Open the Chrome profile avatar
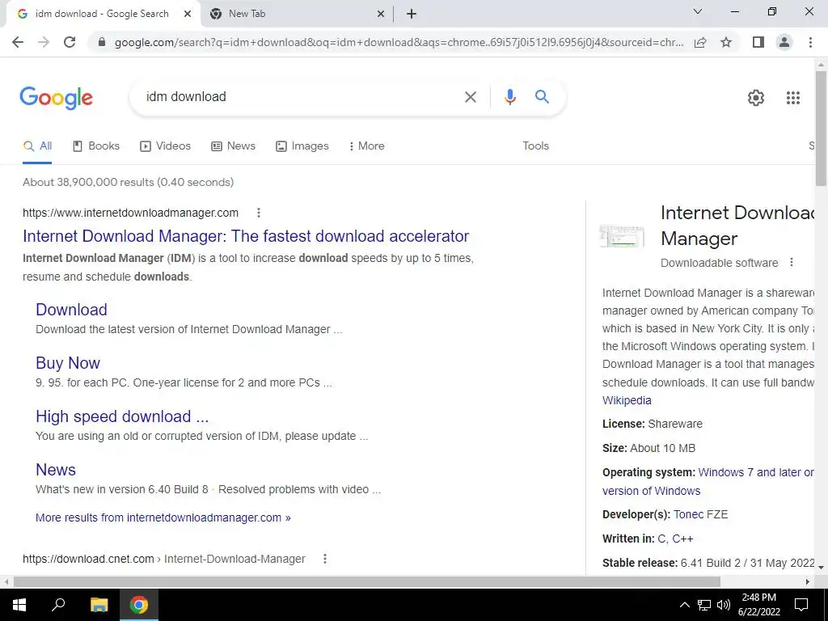828x621 pixels. [784, 42]
